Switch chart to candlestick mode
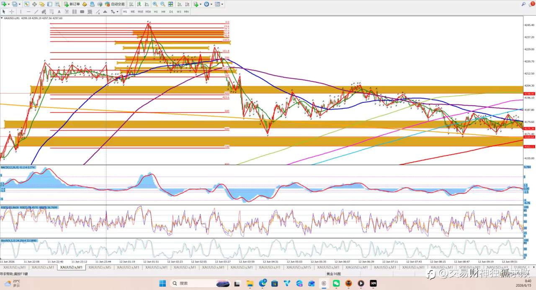536x290 pixels. tap(139, 4)
